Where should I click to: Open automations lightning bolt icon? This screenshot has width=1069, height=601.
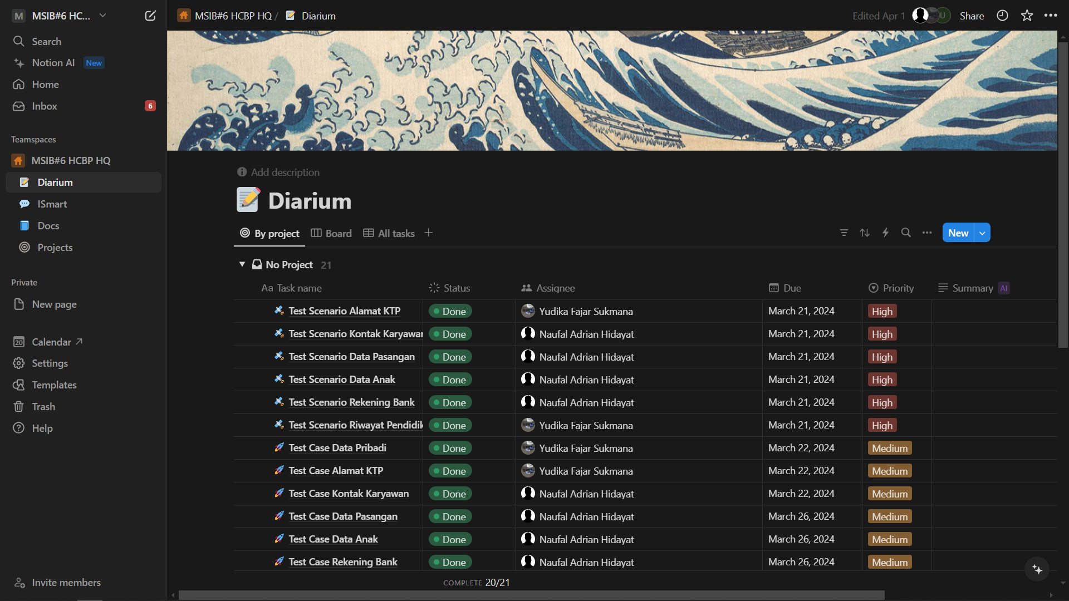[x=885, y=233]
